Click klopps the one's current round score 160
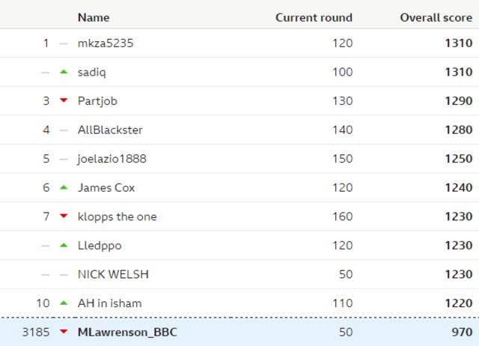 point(342,216)
